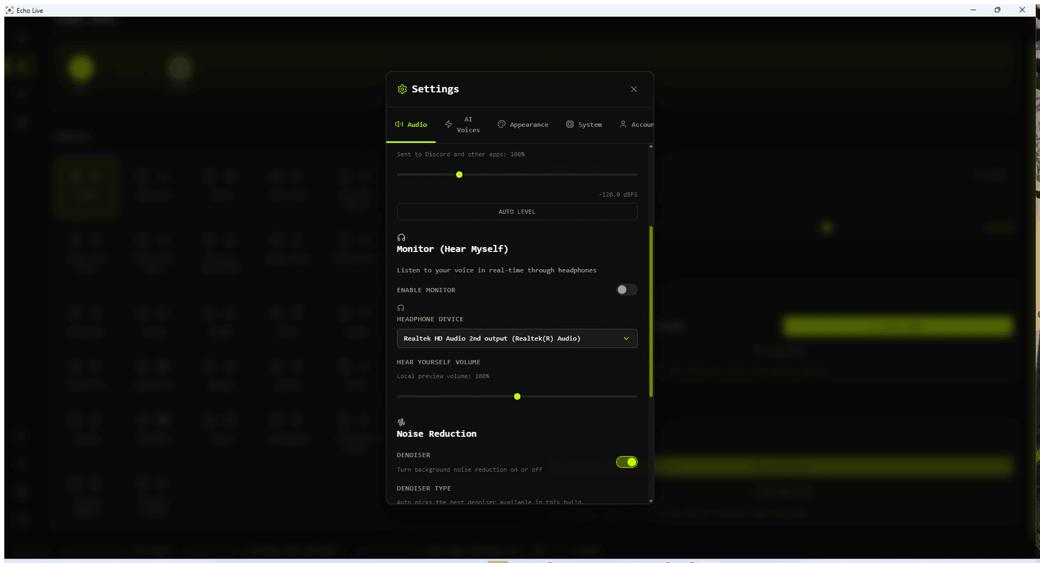Click the Settings gear icon in header
Viewport: 1040px width, 563px height.
click(x=402, y=89)
